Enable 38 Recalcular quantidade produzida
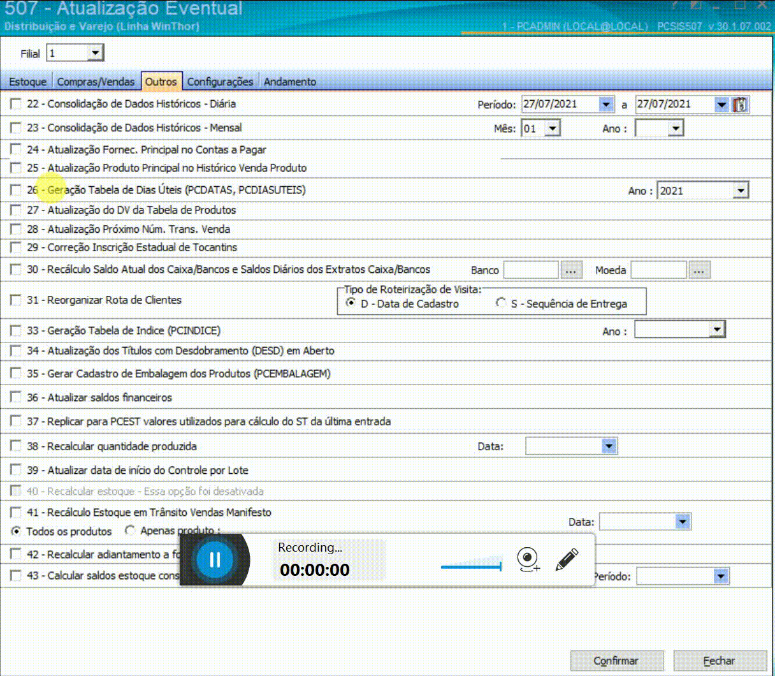Image resolution: width=775 pixels, height=676 pixels. pos(16,446)
